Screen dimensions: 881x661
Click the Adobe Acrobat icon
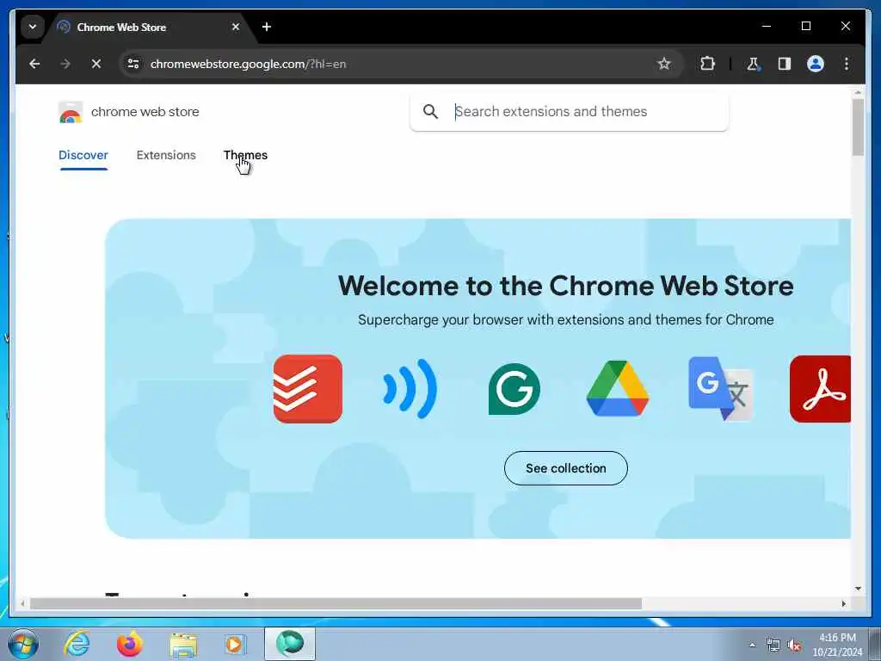(820, 389)
